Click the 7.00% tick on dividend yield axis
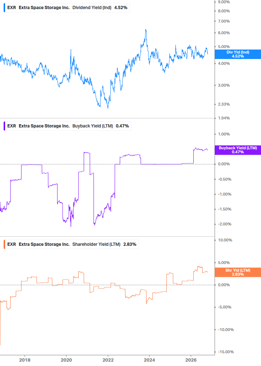 point(224,21)
